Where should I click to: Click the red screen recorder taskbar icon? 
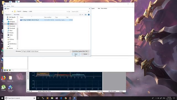click(x=70, y=98)
